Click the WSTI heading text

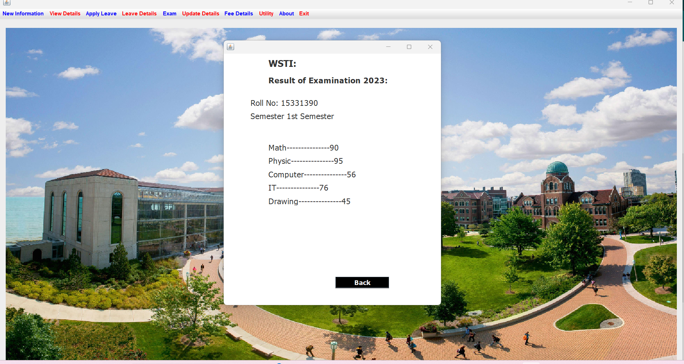tap(282, 63)
